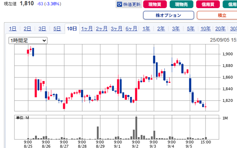Click the 9/5 date axis label
This screenshot has width=237, height=148.
coord(189,146)
